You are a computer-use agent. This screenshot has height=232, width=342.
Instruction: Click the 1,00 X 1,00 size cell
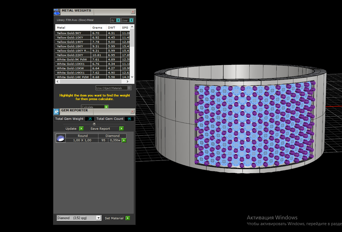[x=82, y=140]
